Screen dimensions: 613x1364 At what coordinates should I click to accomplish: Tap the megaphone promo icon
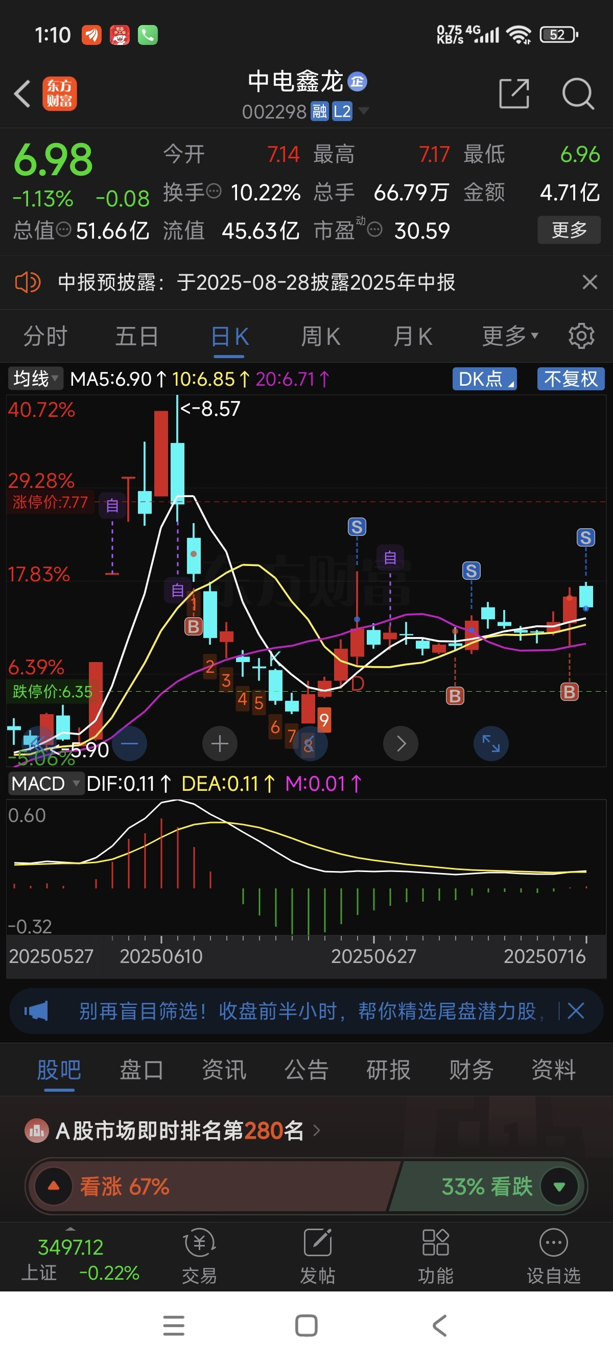[36, 1011]
